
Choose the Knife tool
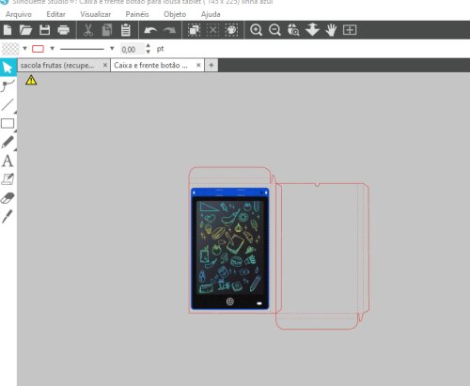(x=8, y=216)
